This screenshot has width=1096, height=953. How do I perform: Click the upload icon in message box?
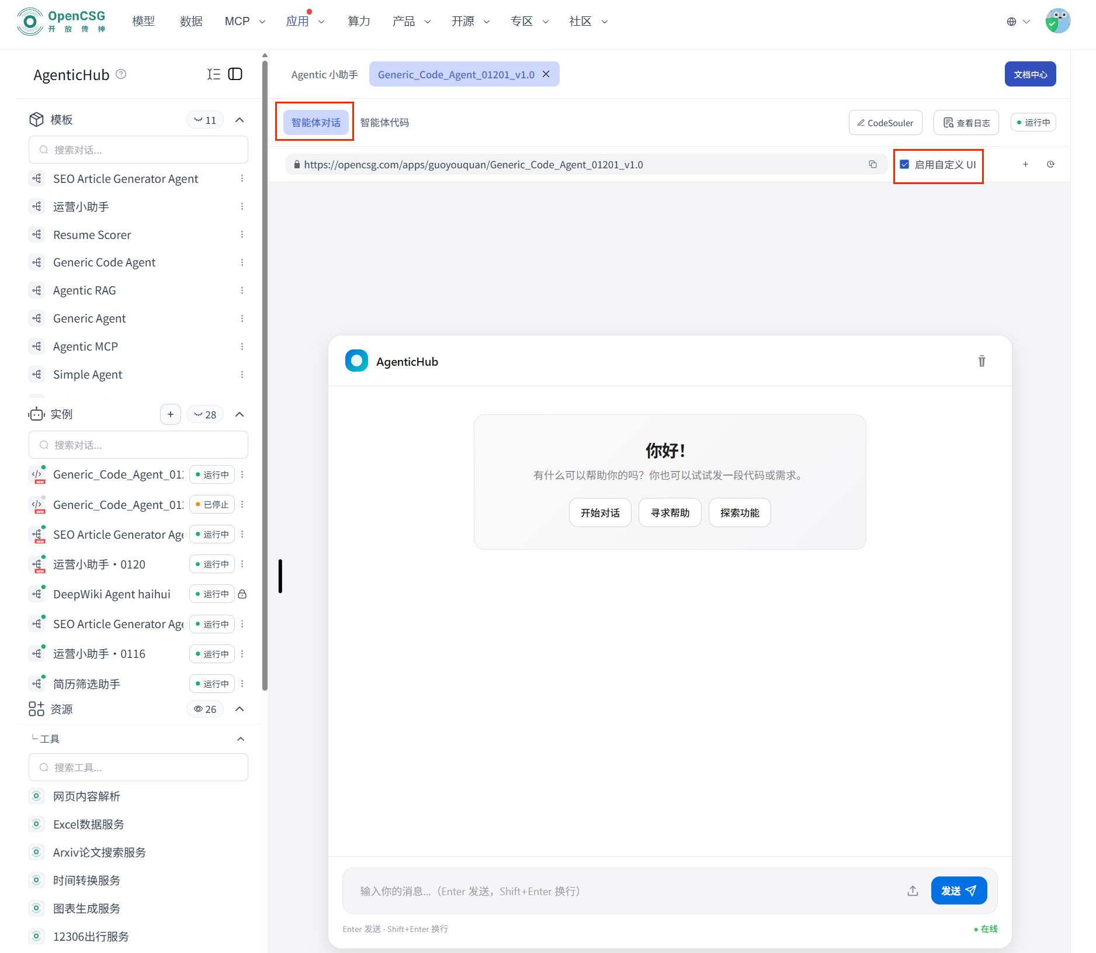[913, 890]
